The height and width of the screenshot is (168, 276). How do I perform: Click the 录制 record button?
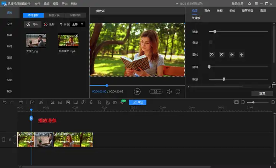49,24
